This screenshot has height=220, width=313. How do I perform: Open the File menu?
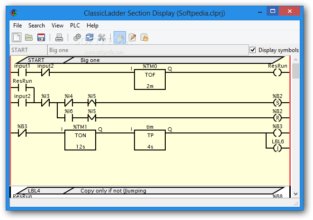point(18,26)
